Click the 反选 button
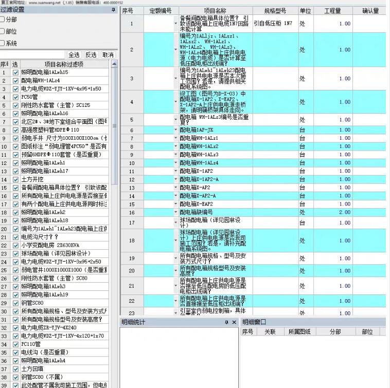Screen dimensions: 390x388 [91, 54]
